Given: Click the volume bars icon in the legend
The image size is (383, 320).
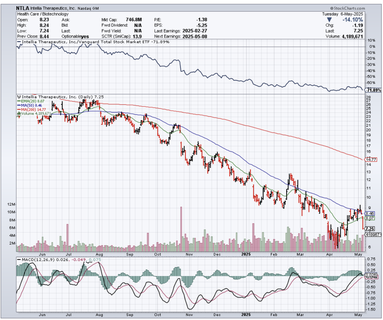Looking at the screenshot, I should (19, 113).
